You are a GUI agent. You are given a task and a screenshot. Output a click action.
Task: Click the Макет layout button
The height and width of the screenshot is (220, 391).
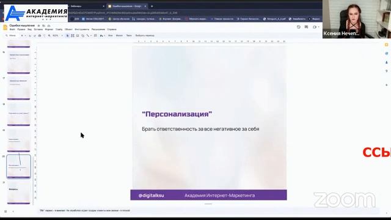click(x=119, y=35)
